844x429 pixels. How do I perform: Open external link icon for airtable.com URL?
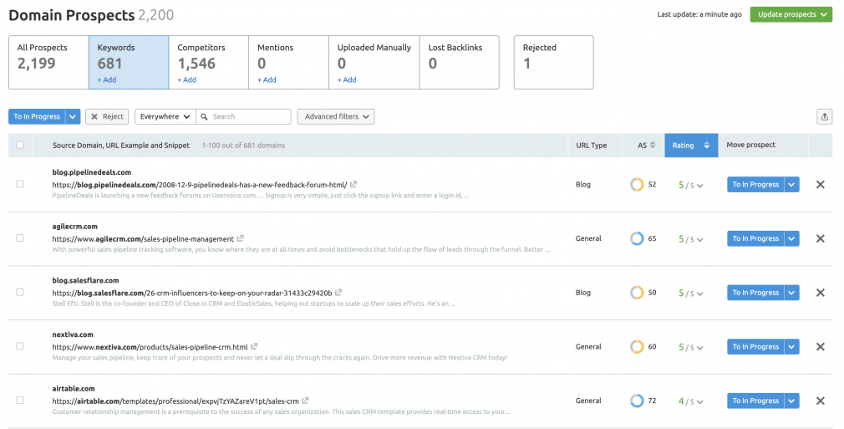pyautogui.click(x=305, y=401)
